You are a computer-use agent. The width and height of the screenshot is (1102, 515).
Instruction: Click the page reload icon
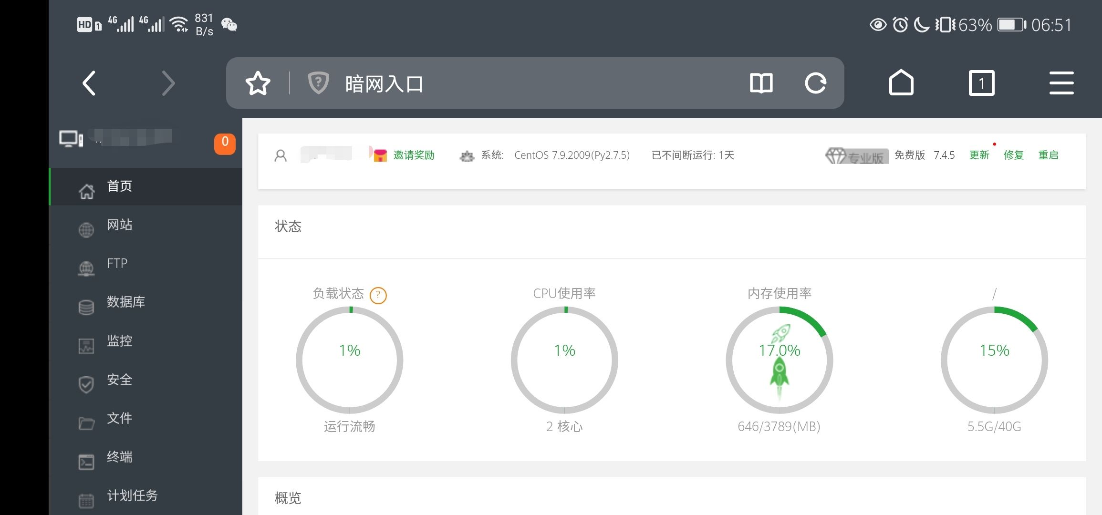(815, 83)
